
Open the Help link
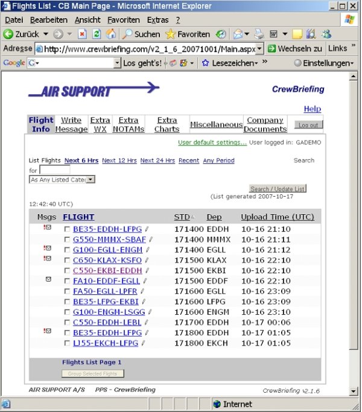tap(313, 109)
